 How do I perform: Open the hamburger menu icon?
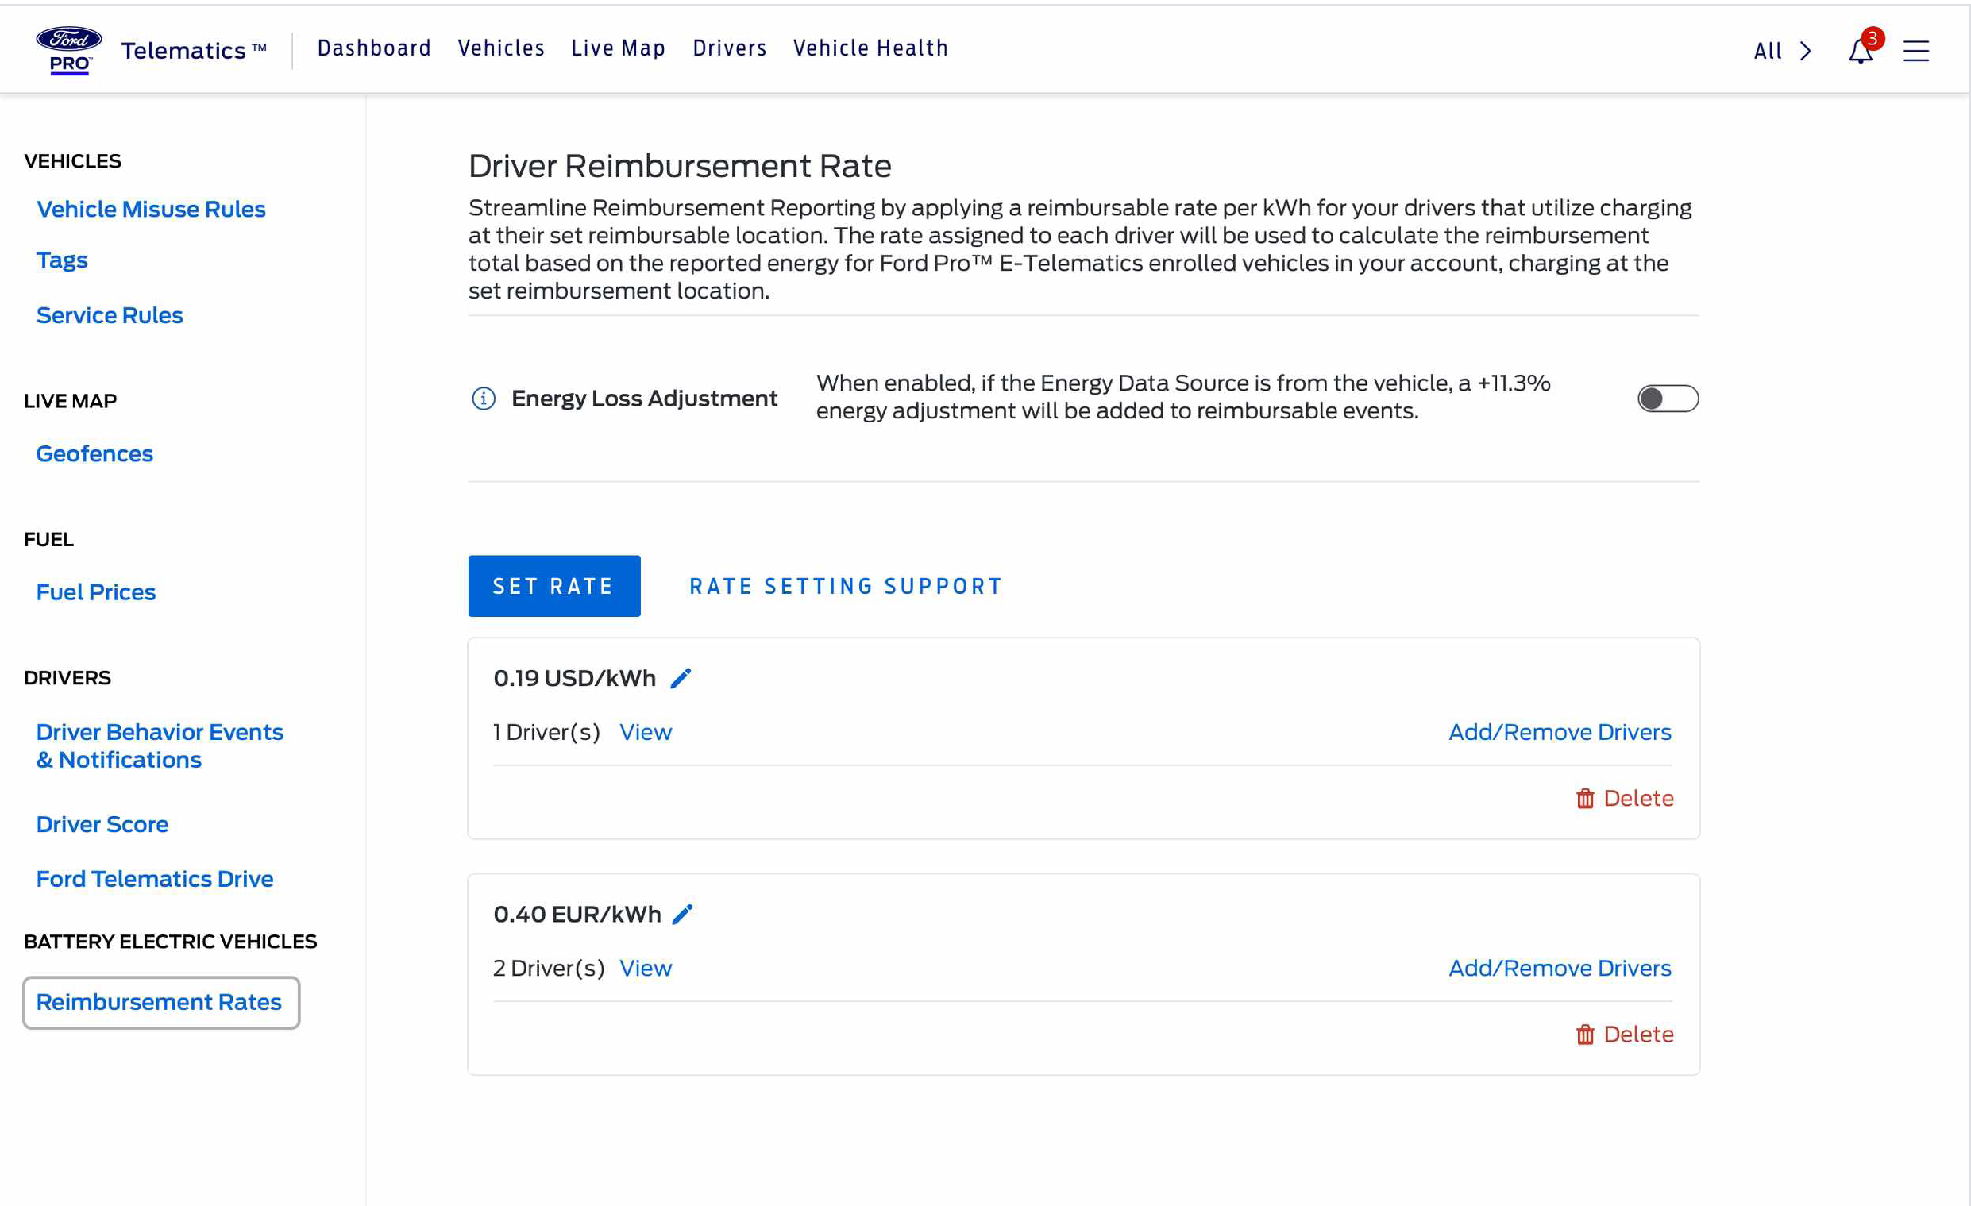click(x=1915, y=51)
